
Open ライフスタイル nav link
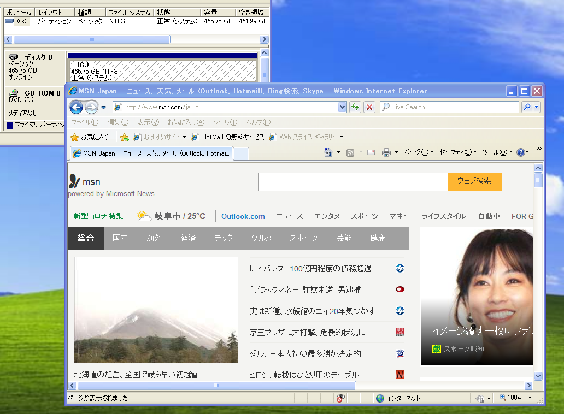click(x=443, y=216)
